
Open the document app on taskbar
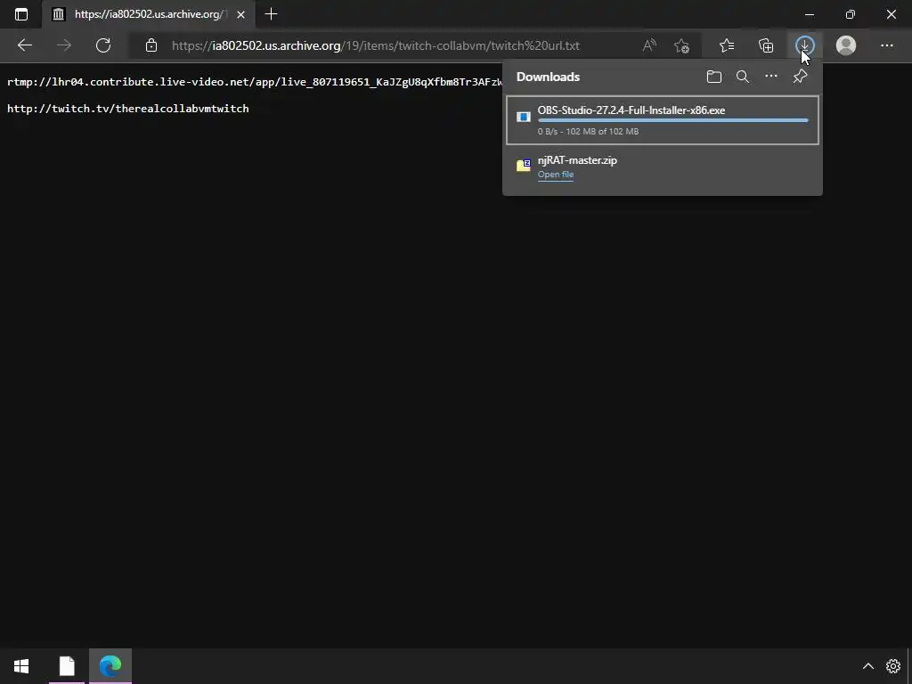[x=67, y=666]
